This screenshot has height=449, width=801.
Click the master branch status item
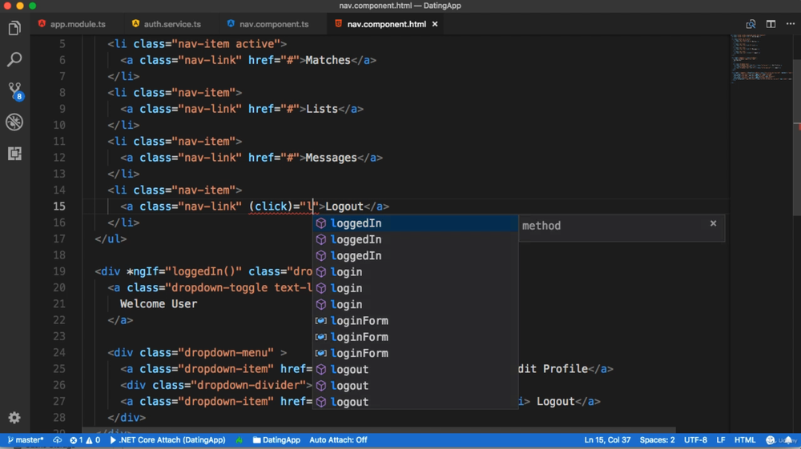(26, 440)
